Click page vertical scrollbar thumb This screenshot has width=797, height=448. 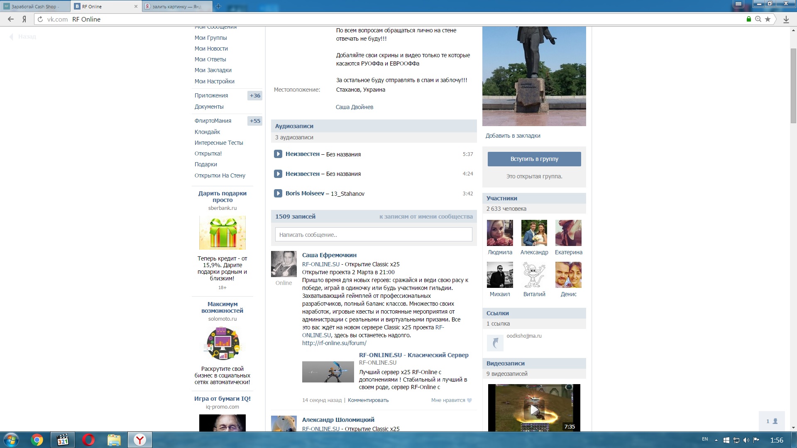793,85
